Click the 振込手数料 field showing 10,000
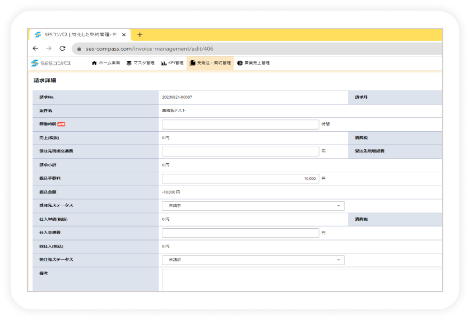470x320 pixels. (240, 179)
